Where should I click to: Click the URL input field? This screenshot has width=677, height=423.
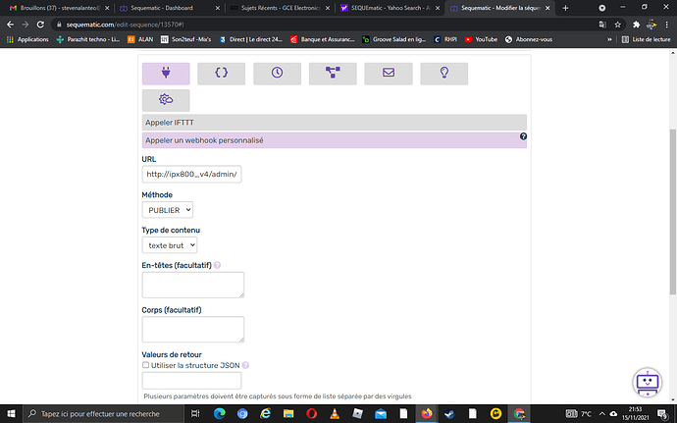(x=192, y=175)
